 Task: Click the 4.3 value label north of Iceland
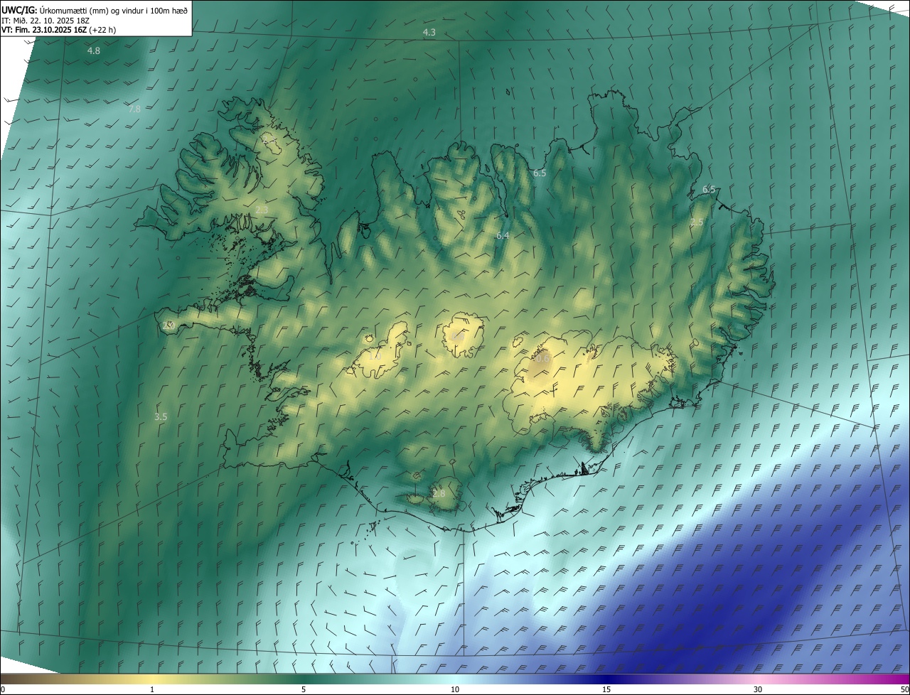(429, 33)
